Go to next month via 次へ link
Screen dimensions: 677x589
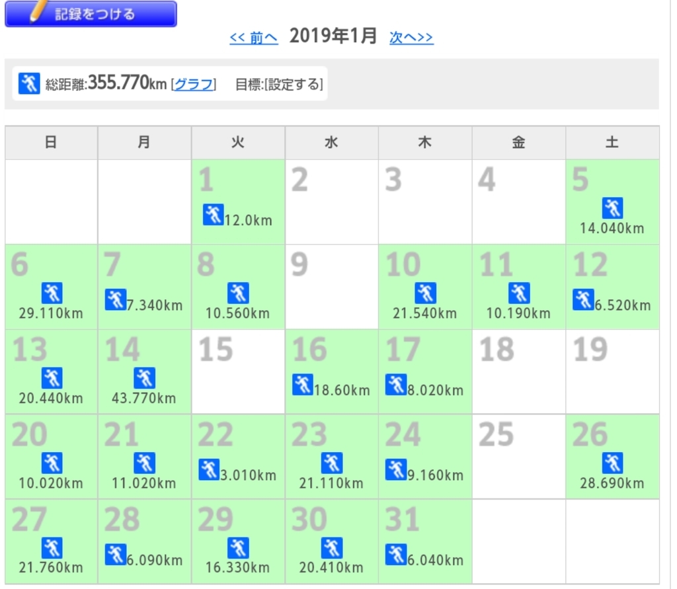click(411, 38)
